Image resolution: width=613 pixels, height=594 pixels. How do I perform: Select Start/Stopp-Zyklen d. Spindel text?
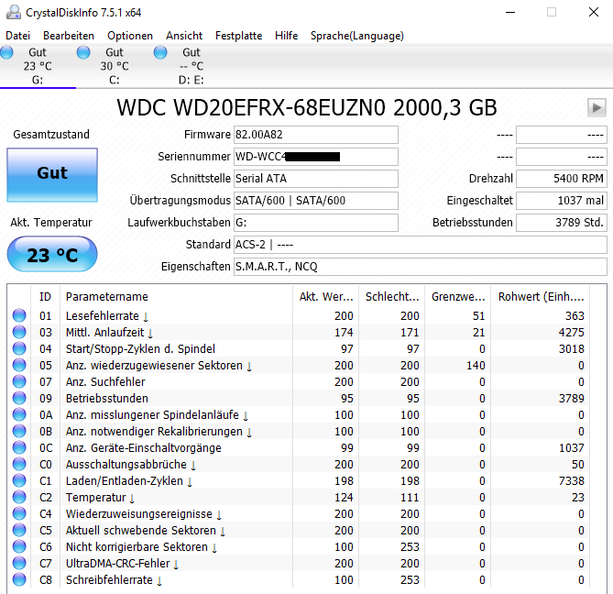click(x=140, y=349)
